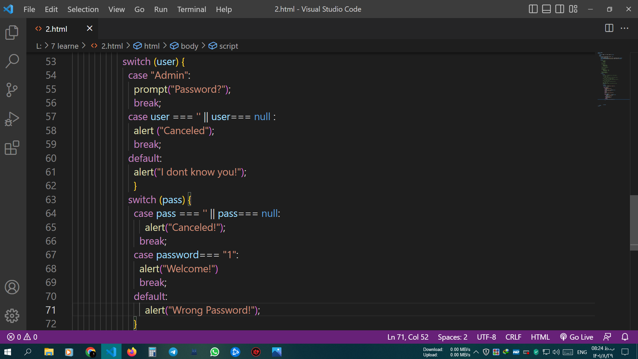This screenshot has width=638, height=359.
Task: Click the case password=== "1" line
Action: (186, 255)
